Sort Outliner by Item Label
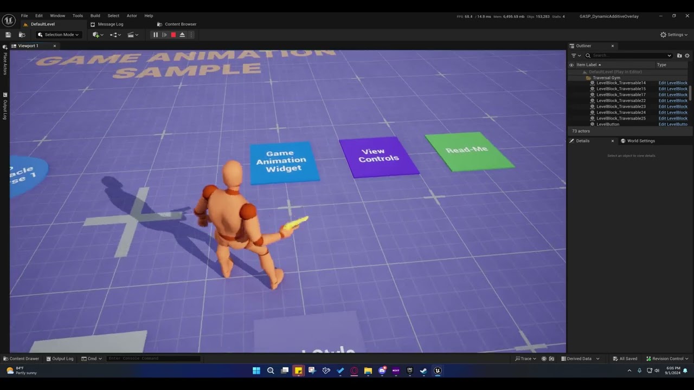This screenshot has height=390, width=694. [x=588, y=65]
